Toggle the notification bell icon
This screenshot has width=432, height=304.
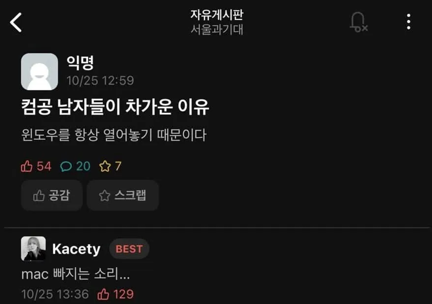coord(358,22)
